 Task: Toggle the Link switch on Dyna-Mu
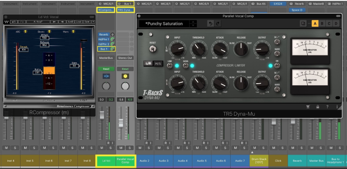point(170,66)
